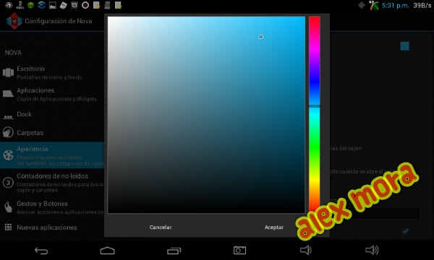Click Cancelar in the color picker dialog
434x260 pixels.
(161, 227)
